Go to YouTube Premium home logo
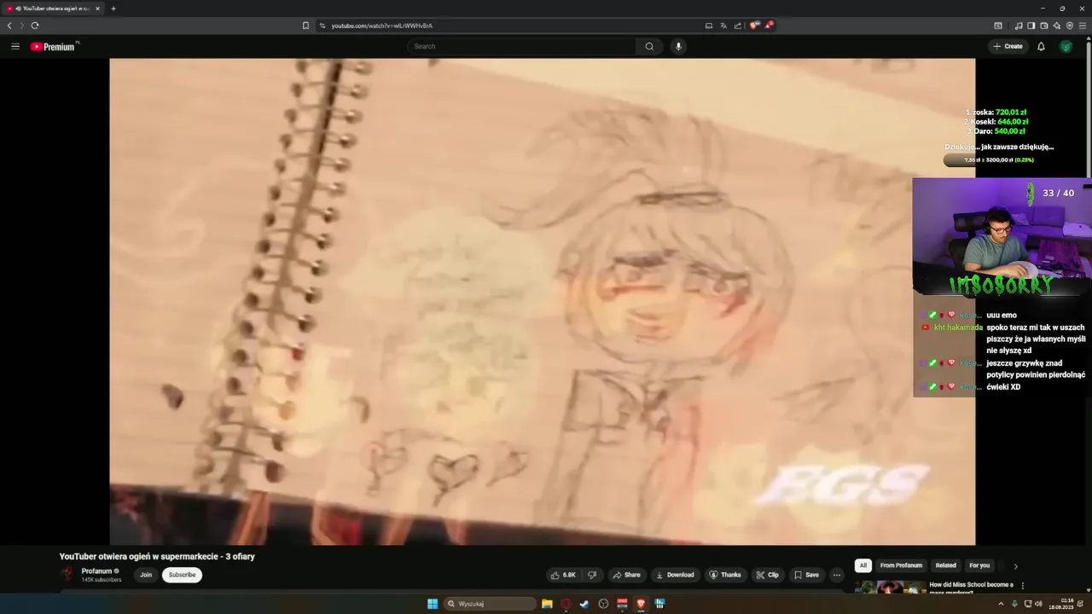Viewport: 1092px width, 614px height. pos(54,47)
